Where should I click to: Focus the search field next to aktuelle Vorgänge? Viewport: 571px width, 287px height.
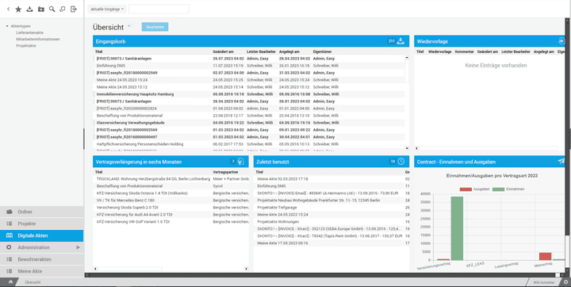[159, 9]
